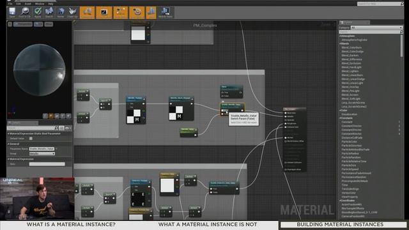Click the sphere material preview
This screenshot has height=230, width=409.
39,70
